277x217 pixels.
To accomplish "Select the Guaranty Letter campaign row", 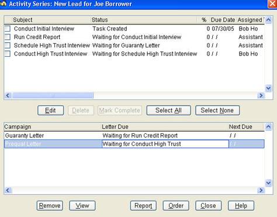I will pos(134,136).
